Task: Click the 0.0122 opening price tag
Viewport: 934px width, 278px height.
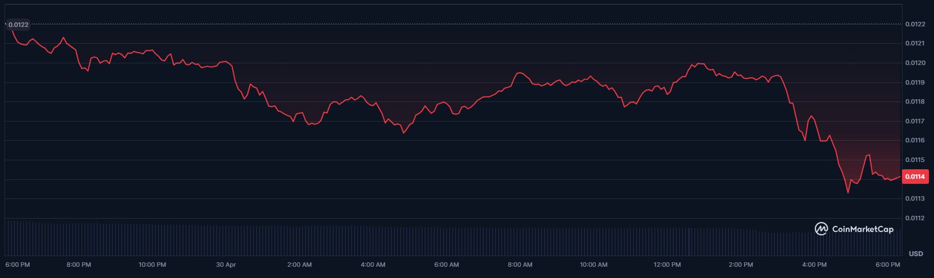Action: pos(18,25)
